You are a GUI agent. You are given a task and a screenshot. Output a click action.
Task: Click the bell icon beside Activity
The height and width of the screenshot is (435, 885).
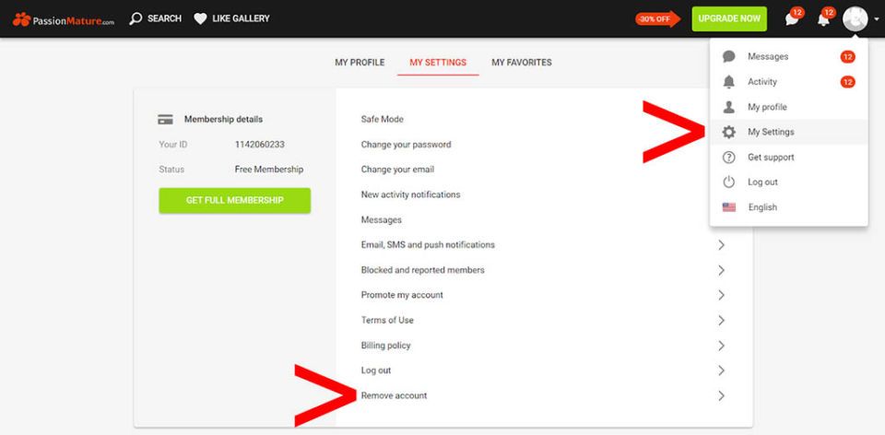point(729,82)
